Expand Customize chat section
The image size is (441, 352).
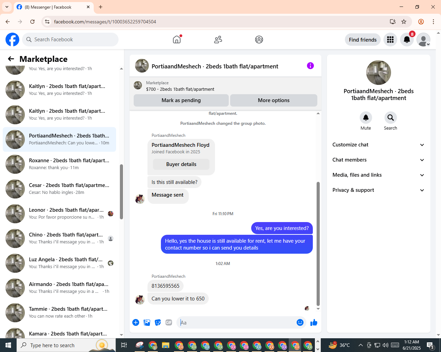pos(379,145)
